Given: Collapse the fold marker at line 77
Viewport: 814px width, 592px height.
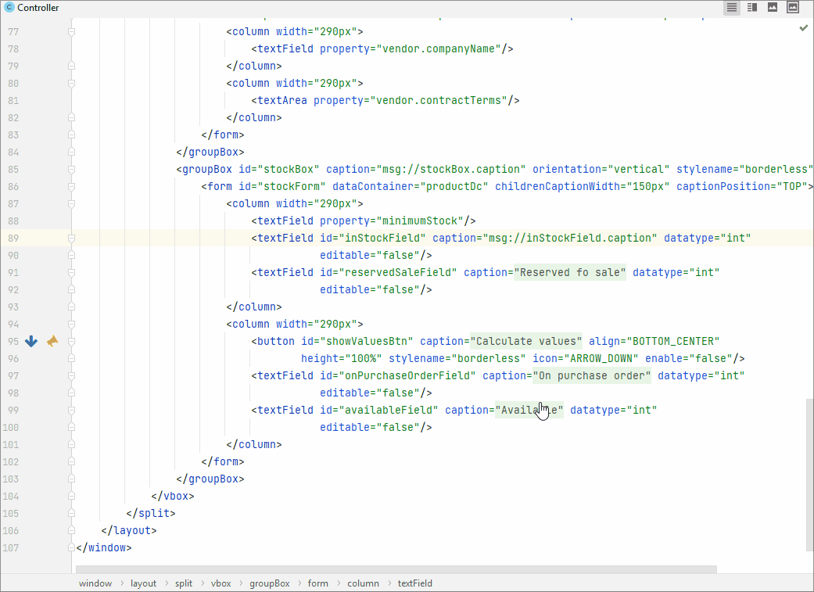Looking at the screenshot, I should point(71,31).
